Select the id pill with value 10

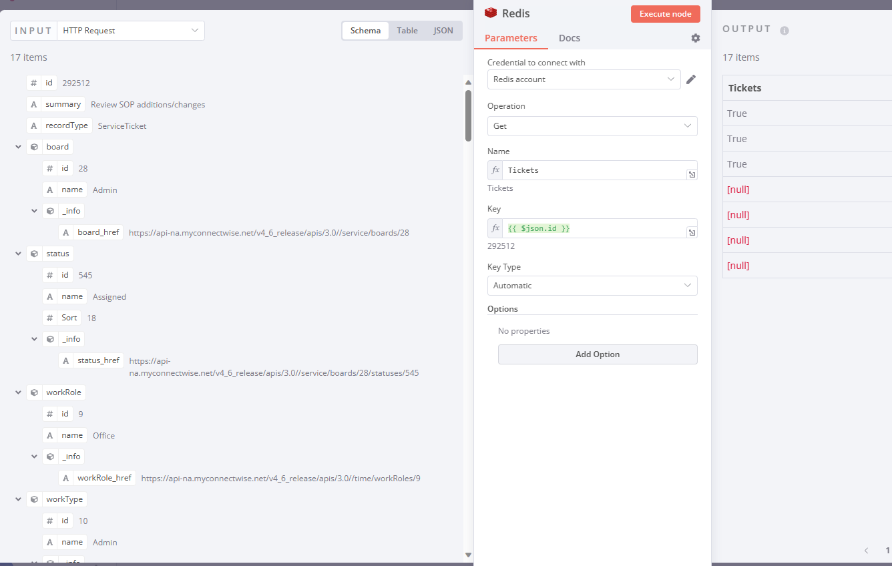click(x=58, y=521)
